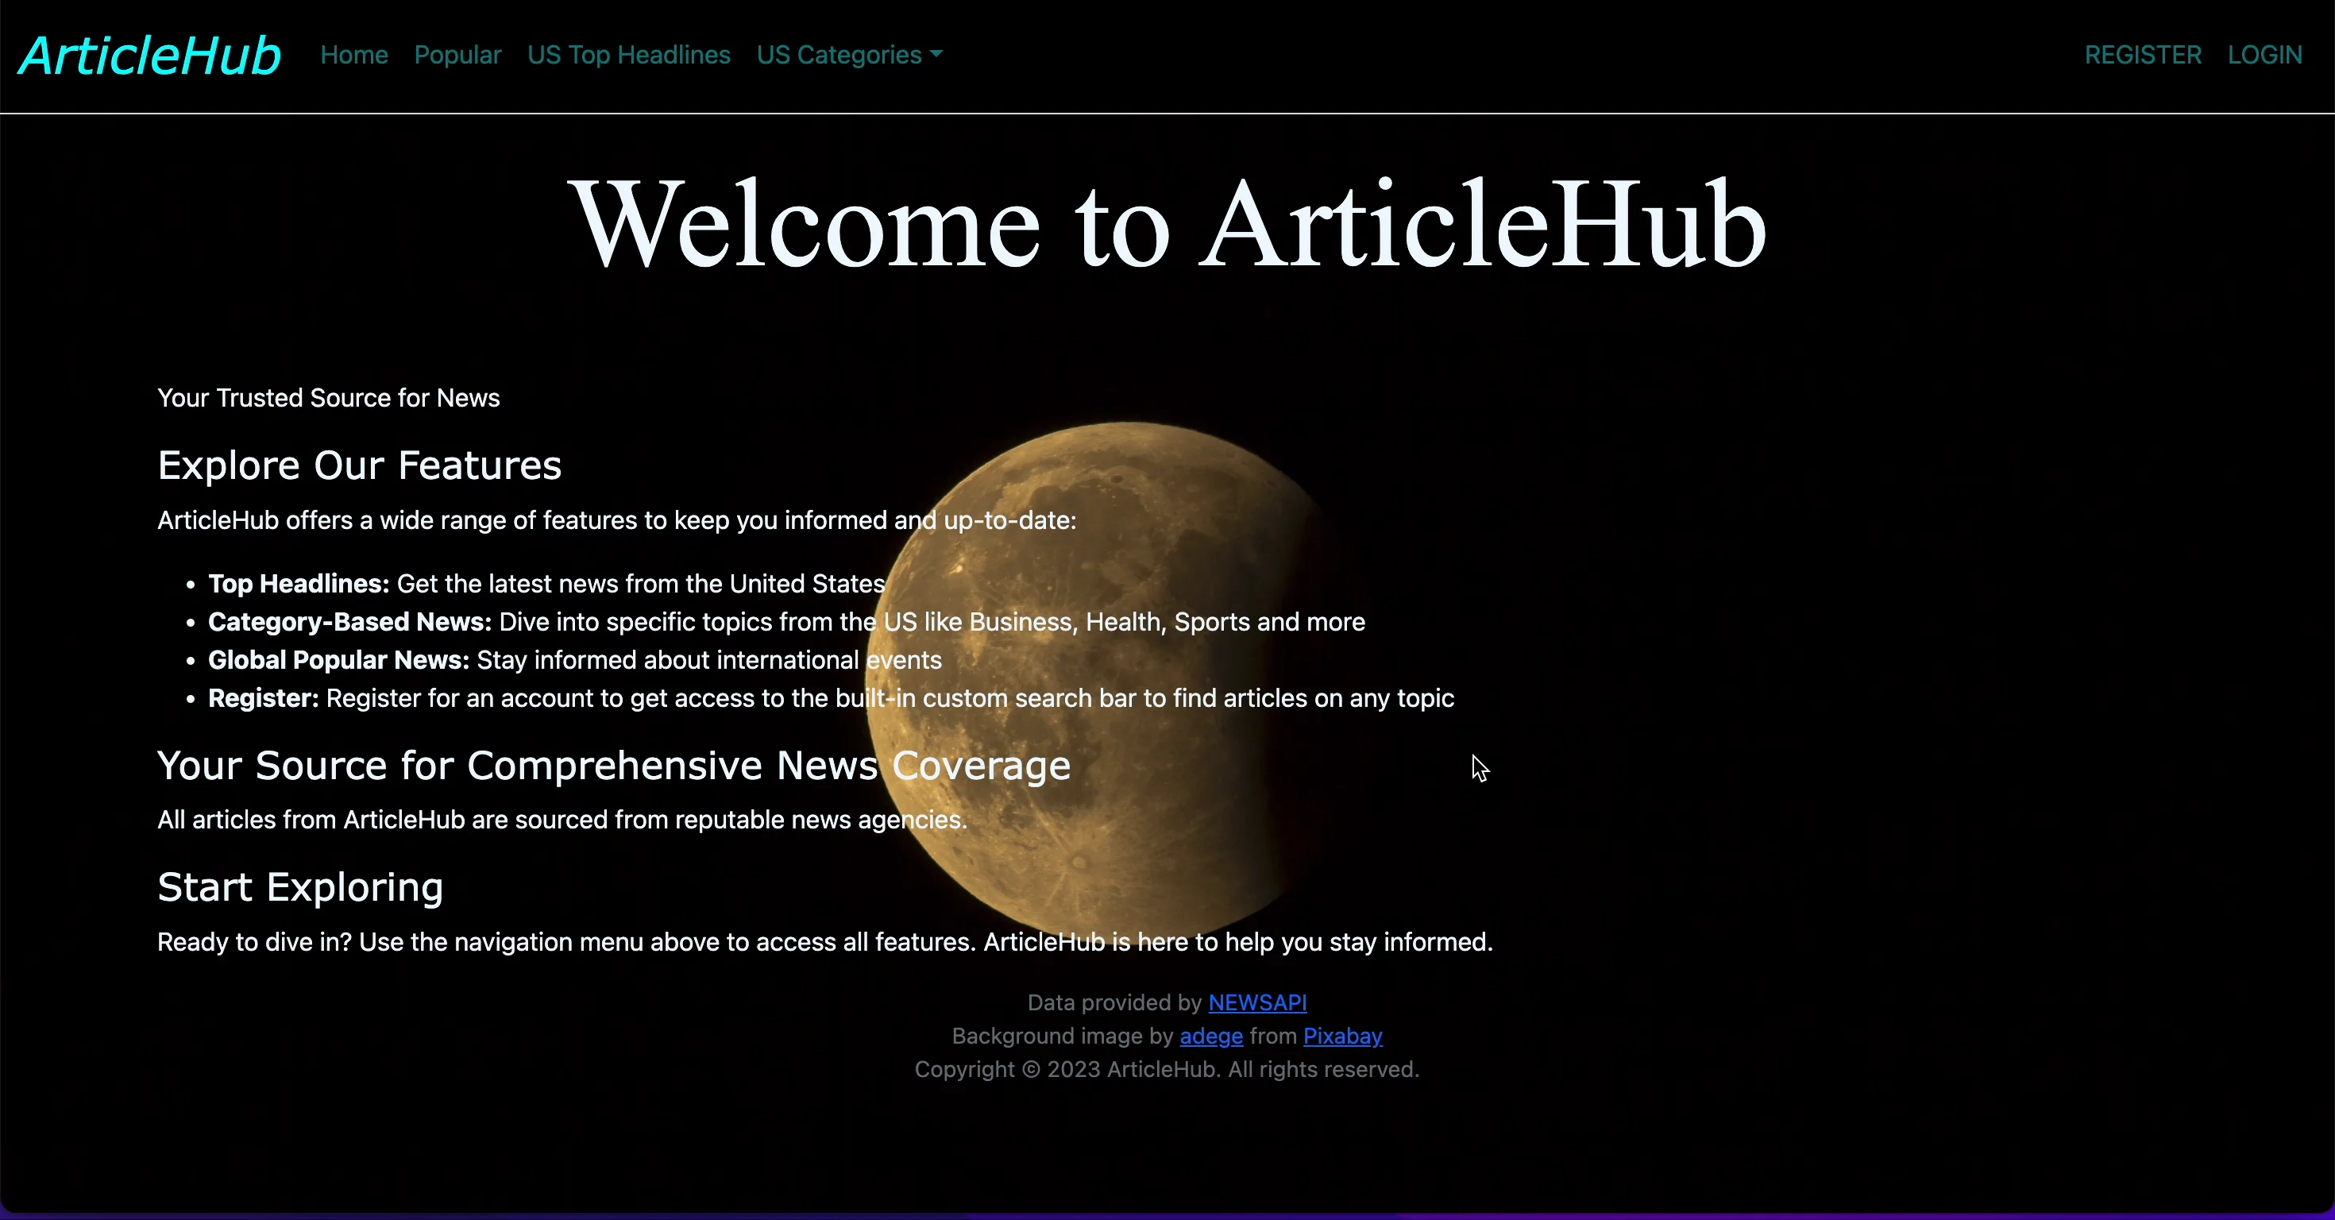This screenshot has width=2335, height=1220.
Task: Visit Pixabay via the footer link
Action: [x=1341, y=1037]
